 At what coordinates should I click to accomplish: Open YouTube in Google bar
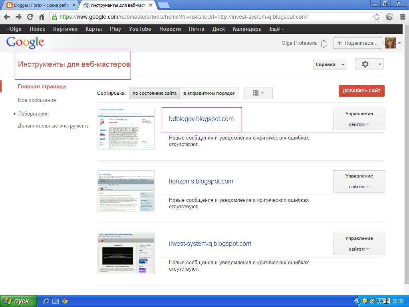click(x=140, y=29)
